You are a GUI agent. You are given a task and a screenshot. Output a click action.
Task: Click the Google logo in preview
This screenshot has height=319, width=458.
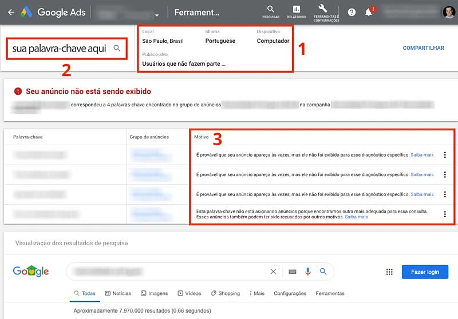click(31, 272)
